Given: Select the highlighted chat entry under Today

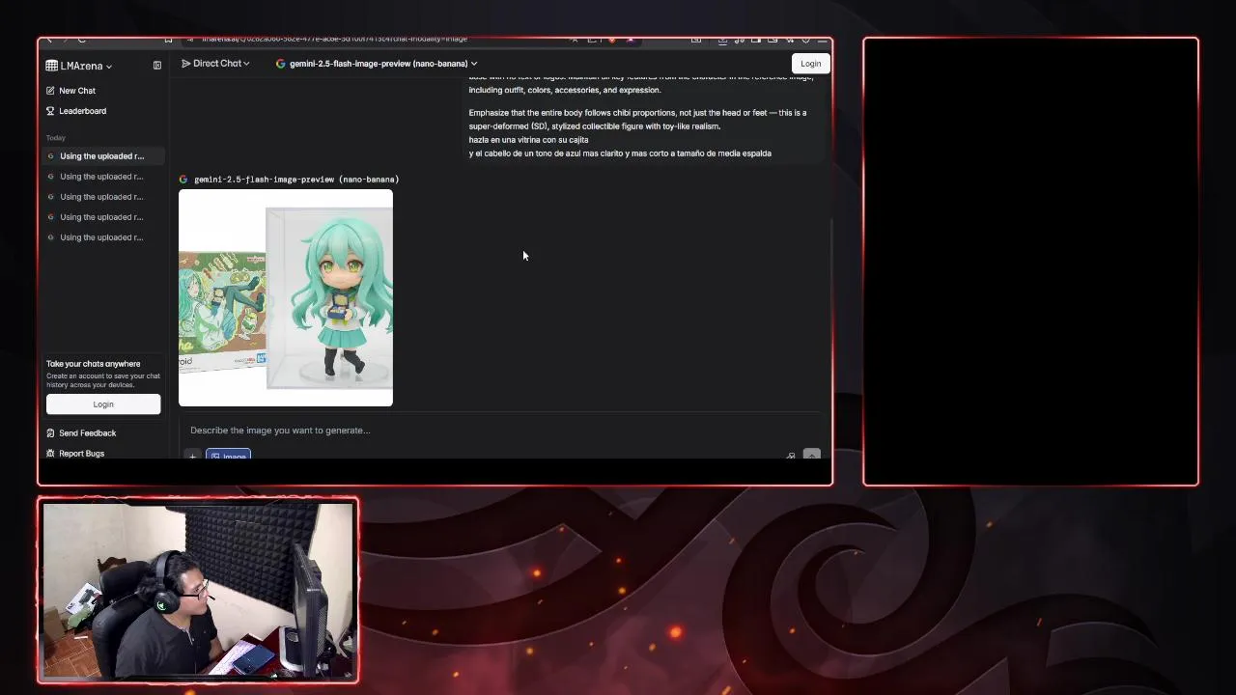Looking at the screenshot, I should 102,156.
